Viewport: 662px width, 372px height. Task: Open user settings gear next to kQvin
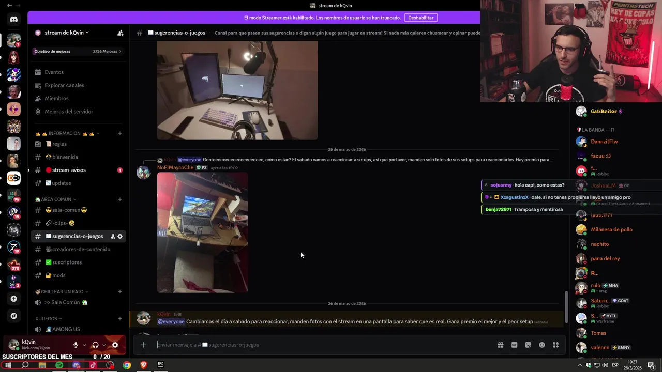tap(115, 345)
